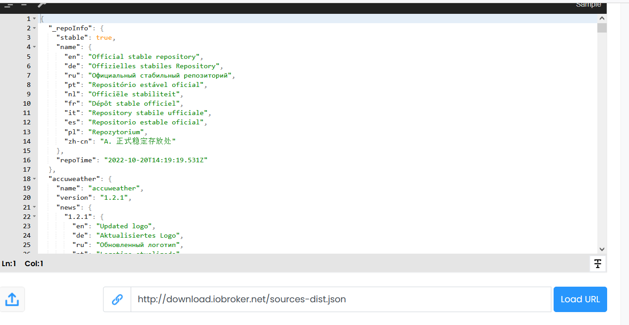Click the "Официальный стабильный репозиторий" string
The image size is (629, 325).
pos(160,75)
